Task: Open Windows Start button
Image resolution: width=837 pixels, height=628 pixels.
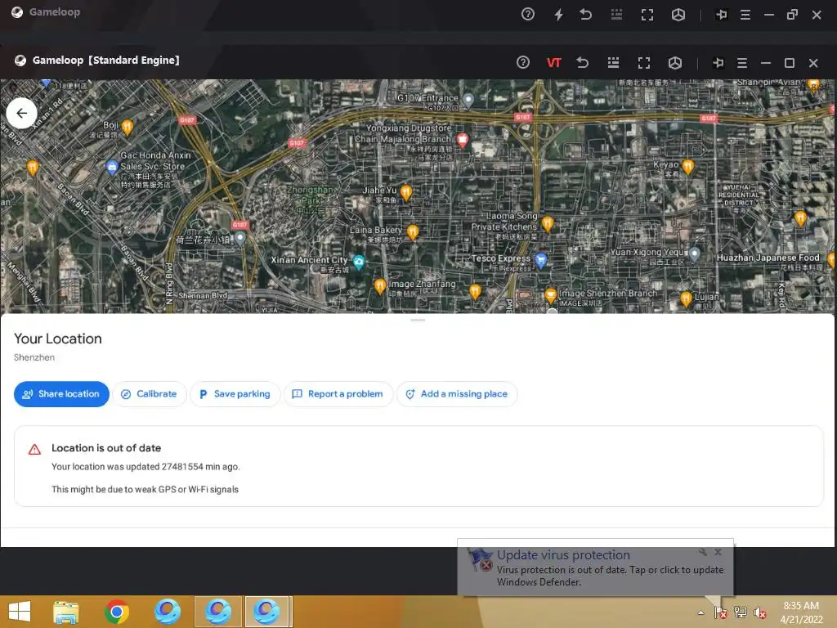Action: 20,612
